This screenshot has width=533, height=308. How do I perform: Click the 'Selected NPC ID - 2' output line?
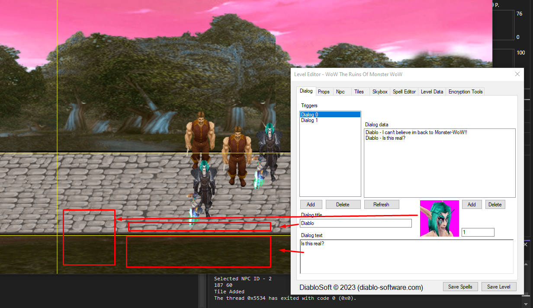coord(243,279)
